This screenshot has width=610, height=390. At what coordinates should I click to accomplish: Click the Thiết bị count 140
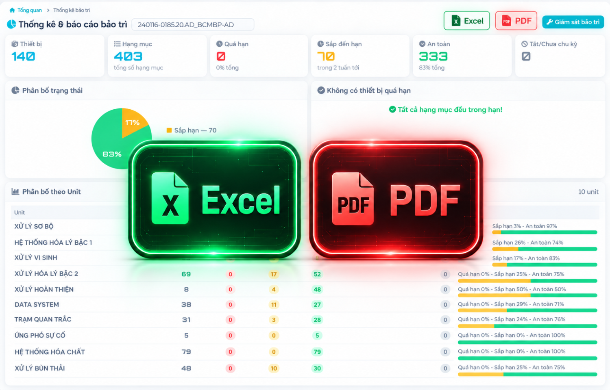pos(23,56)
